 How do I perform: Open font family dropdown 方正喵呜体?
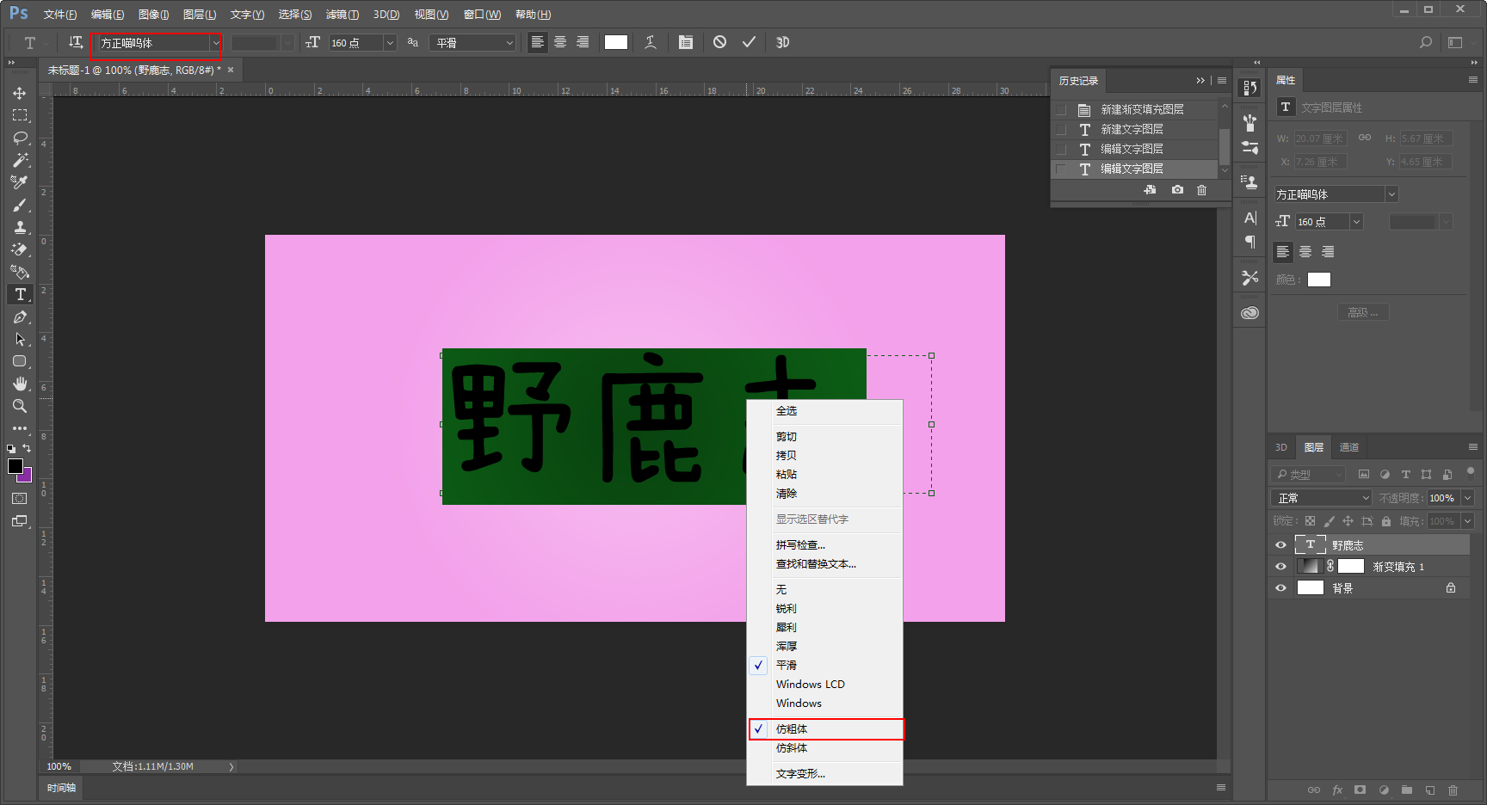(x=215, y=43)
